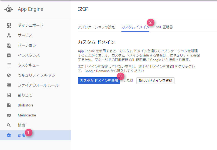This screenshot has width=217, height=150.
Task: Click the 設定 page heading
Action: (83, 9)
